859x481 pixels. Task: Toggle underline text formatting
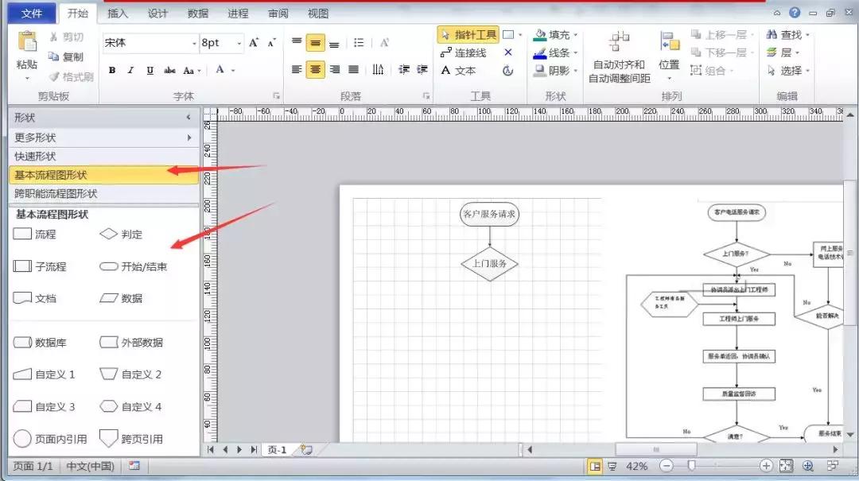[150, 70]
